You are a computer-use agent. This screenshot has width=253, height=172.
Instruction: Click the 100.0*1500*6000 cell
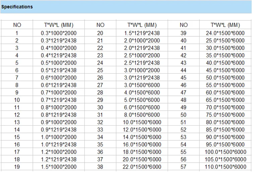tap(226, 152)
